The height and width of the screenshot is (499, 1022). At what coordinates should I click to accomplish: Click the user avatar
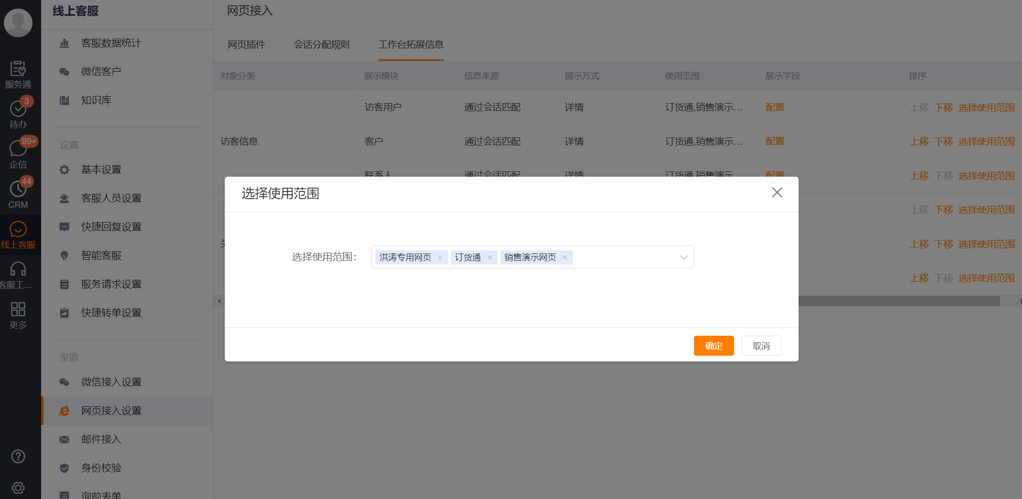pos(18,22)
